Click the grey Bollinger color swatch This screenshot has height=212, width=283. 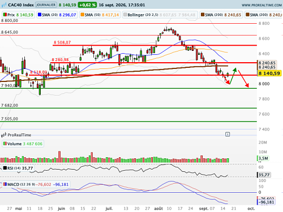[x=125, y=15]
